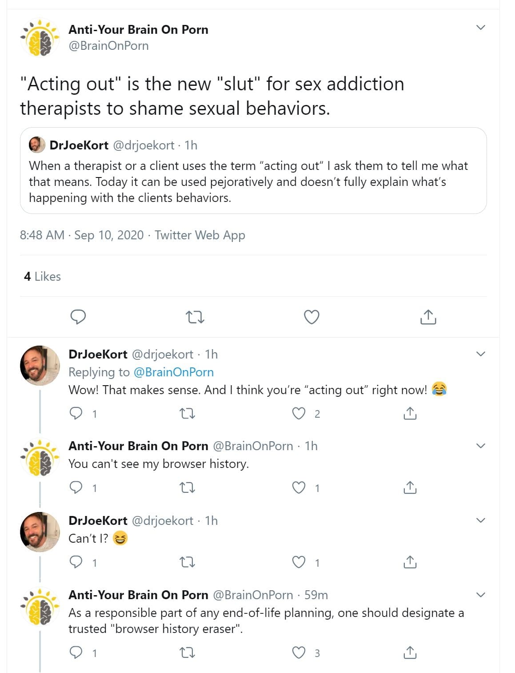This screenshot has width=515, height=673.
Task: Like the 'browser history eraser' reply
Action: point(299,653)
